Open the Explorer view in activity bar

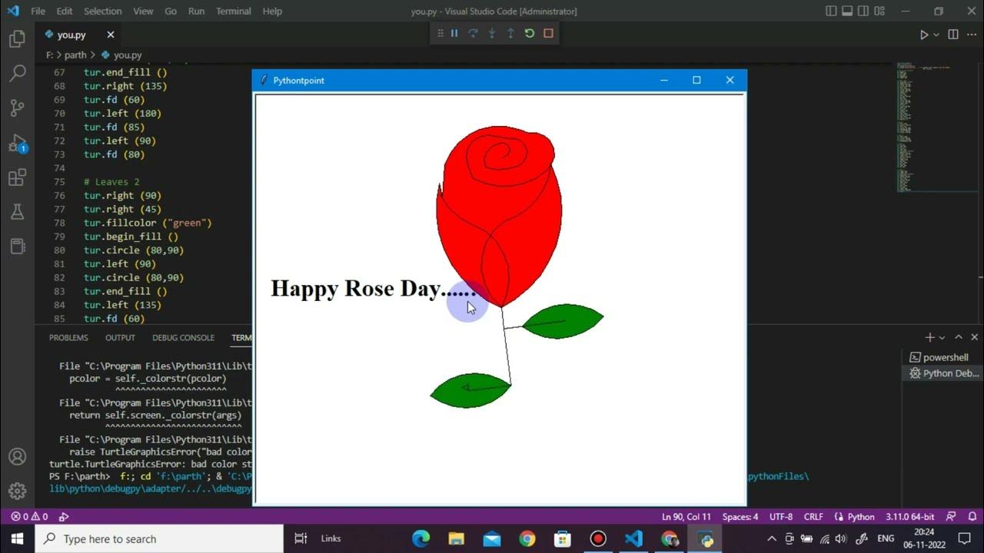(17, 39)
